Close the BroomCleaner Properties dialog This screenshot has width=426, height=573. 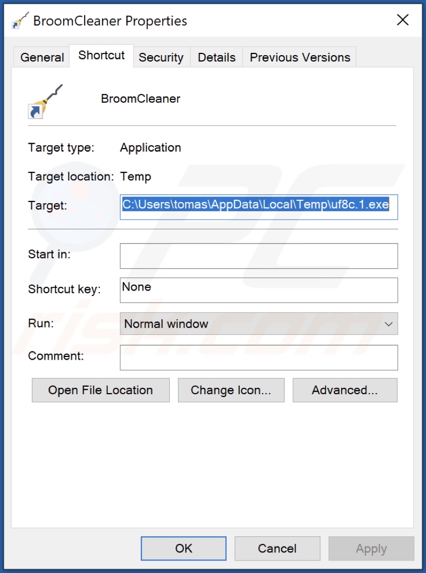402,21
